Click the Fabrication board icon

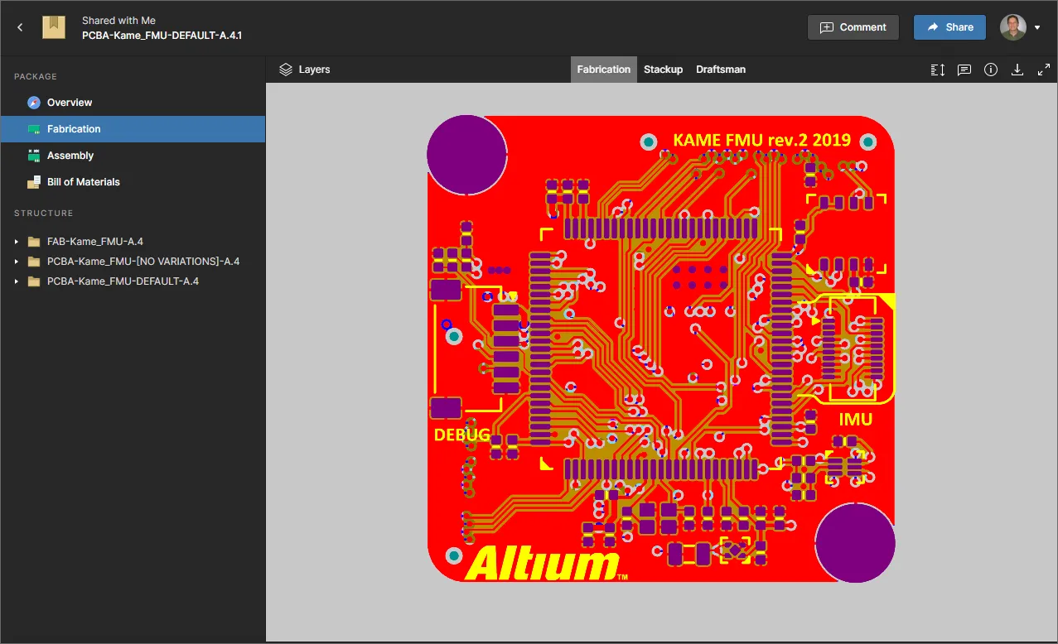[x=34, y=129]
